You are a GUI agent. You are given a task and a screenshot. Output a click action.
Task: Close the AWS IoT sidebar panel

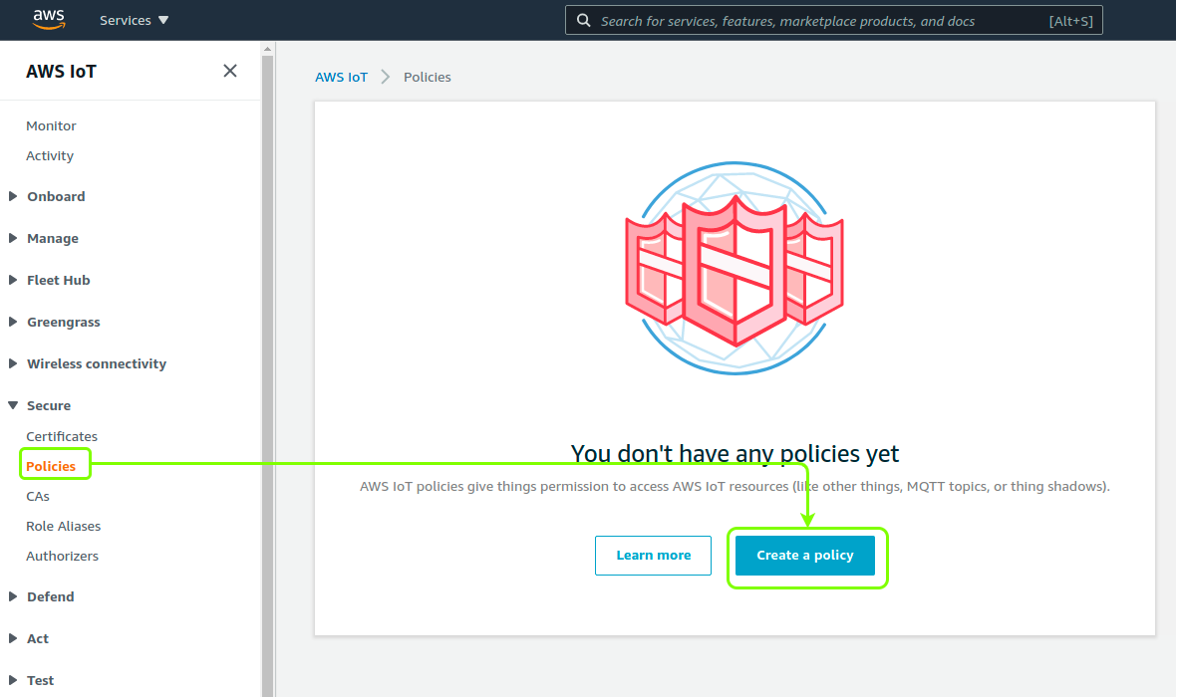pyautogui.click(x=229, y=71)
